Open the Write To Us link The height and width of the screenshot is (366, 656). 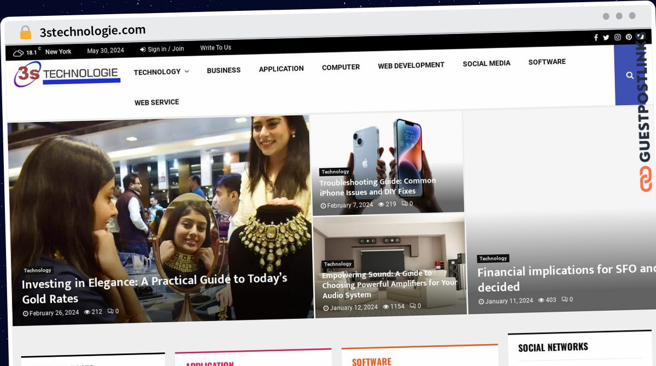(215, 48)
